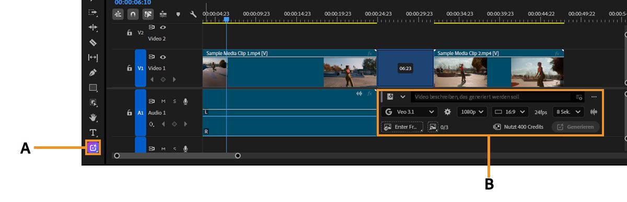Select the Hand tool
The width and height of the screenshot is (627, 202).
point(93,118)
